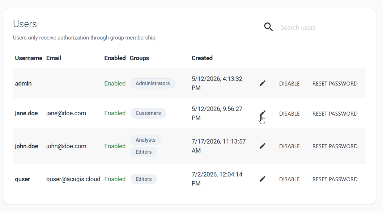Image resolution: width=383 pixels, height=212 pixels.
Task: Click quser's Enabled status text
Action: (x=115, y=179)
